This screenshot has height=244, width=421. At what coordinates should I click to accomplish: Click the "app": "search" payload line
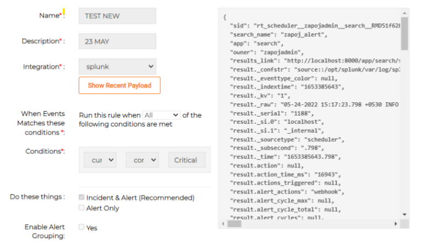(x=256, y=43)
